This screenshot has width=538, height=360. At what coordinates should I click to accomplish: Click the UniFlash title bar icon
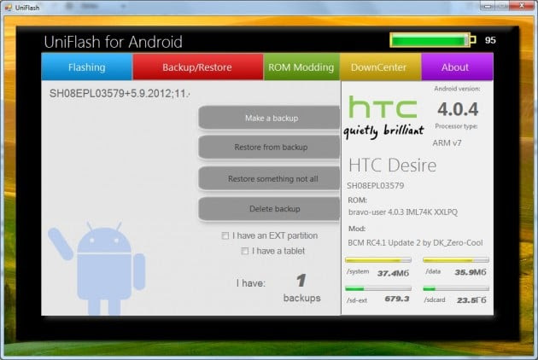[x=9, y=7]
